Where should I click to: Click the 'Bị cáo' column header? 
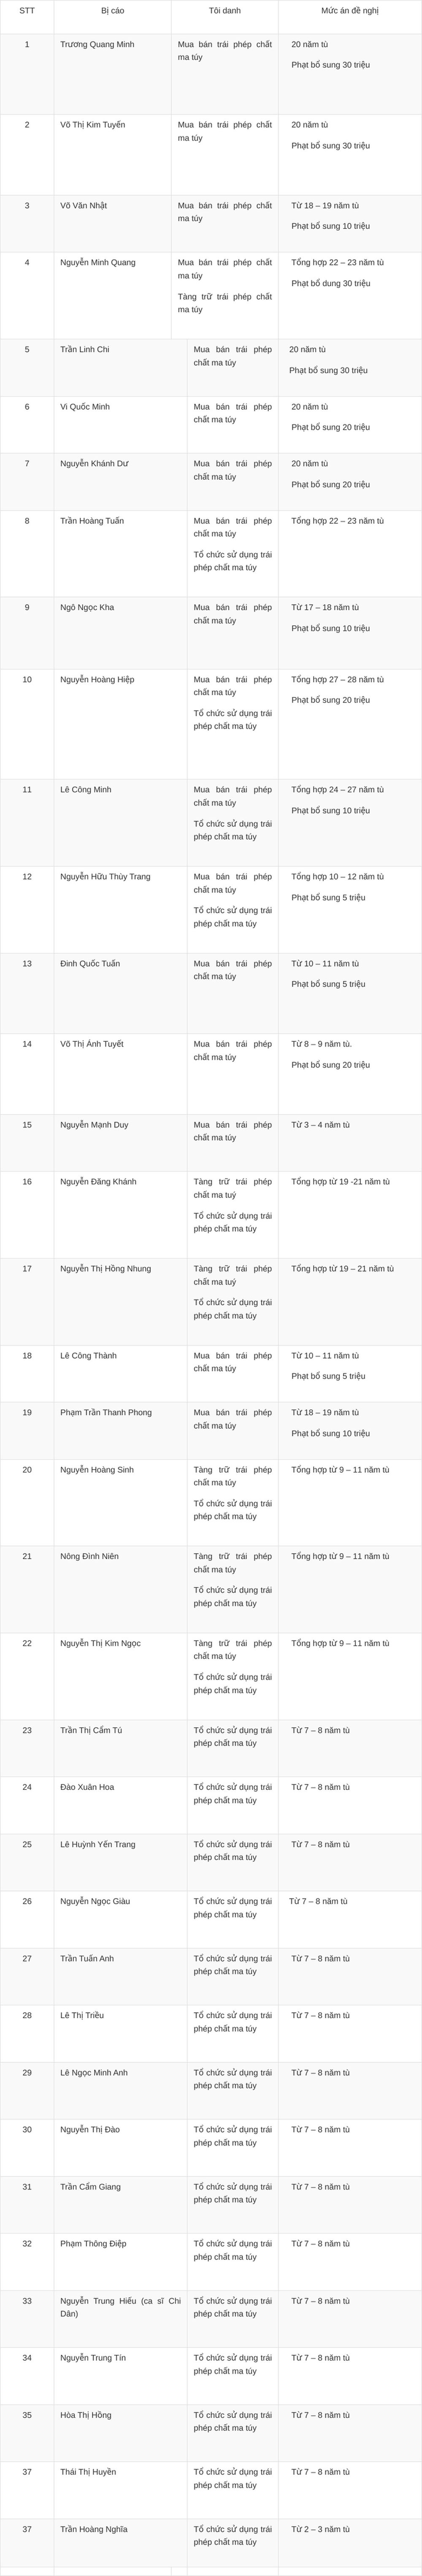(x=112, y=11)
